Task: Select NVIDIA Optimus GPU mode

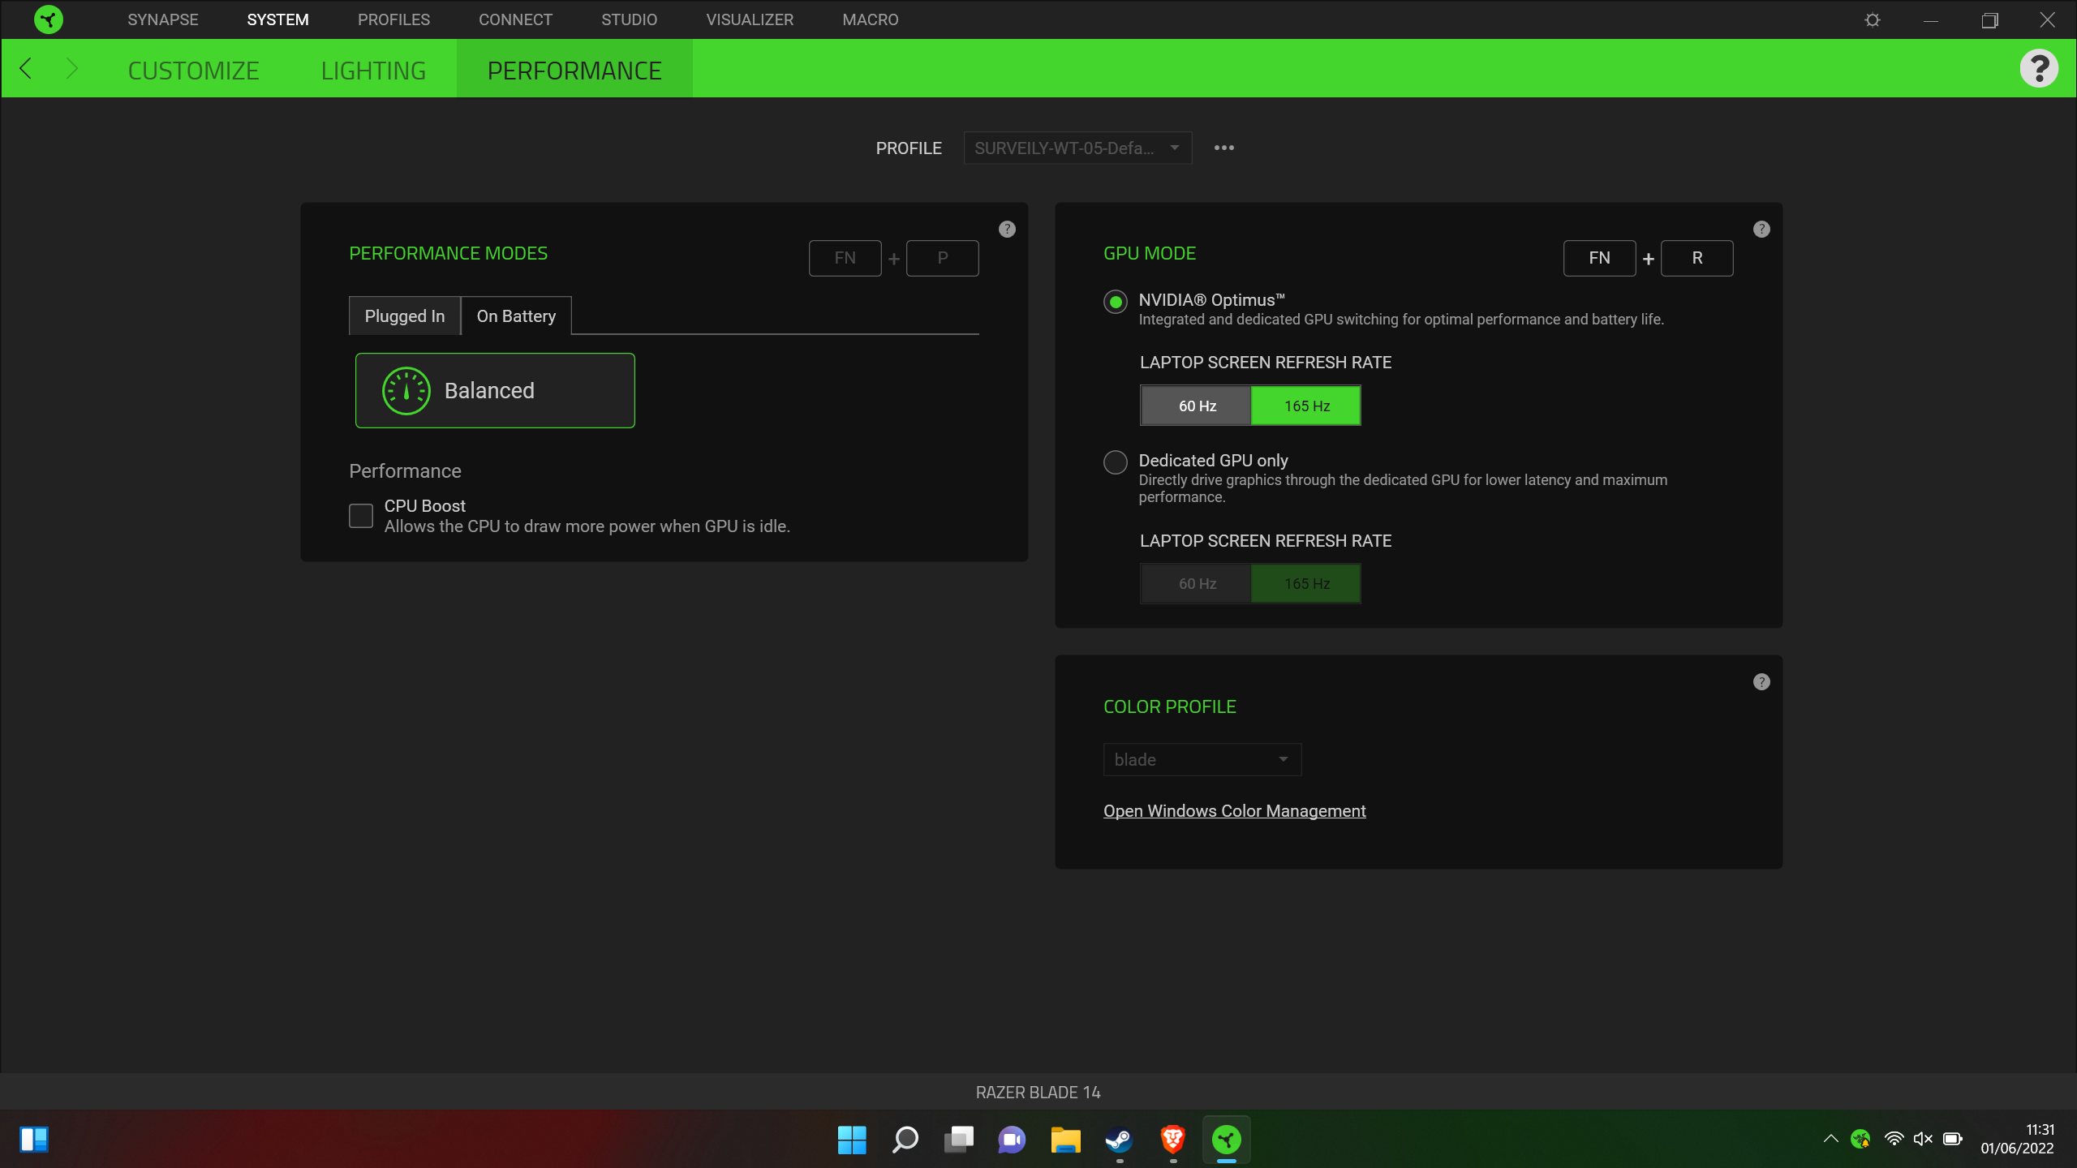Action: click(1115, 301)
